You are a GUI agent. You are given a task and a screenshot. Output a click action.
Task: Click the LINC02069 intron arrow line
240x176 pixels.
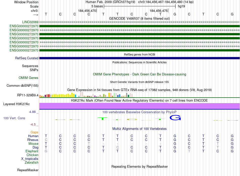click(x=139, y=22)
